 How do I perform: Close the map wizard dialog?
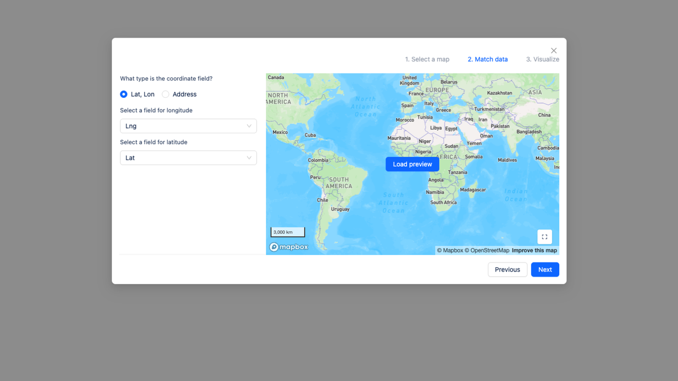(554, 51)
